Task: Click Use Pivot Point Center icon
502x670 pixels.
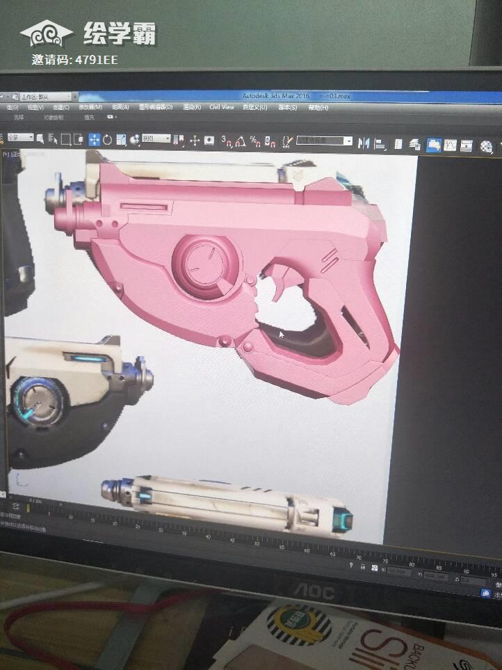Action: 179,140
